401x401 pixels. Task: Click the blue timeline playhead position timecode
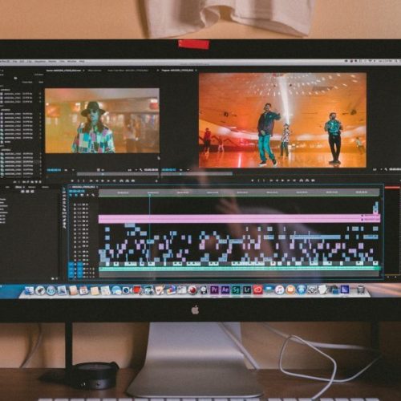[77, 191]
